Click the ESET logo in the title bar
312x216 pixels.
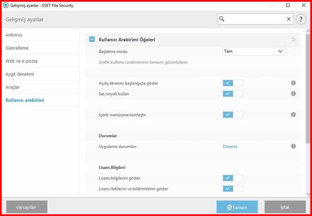pos(6,5)
